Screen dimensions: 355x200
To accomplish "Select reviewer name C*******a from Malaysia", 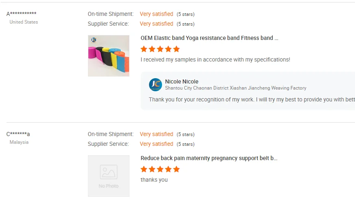I will 18,134.
